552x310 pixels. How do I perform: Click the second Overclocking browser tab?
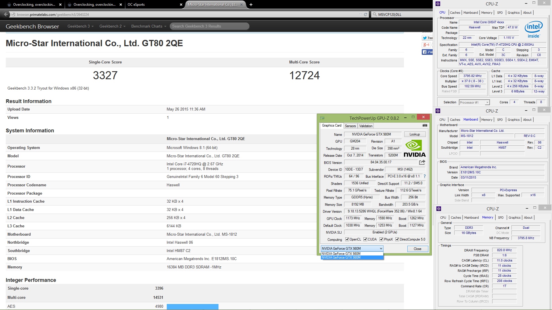[x=95, y=5]
